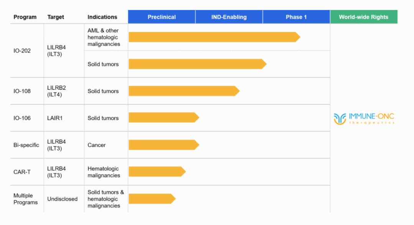The image size is (414, 225).
Task: Click the Multiple Programs progress bar
Action: tap(152, 199)
